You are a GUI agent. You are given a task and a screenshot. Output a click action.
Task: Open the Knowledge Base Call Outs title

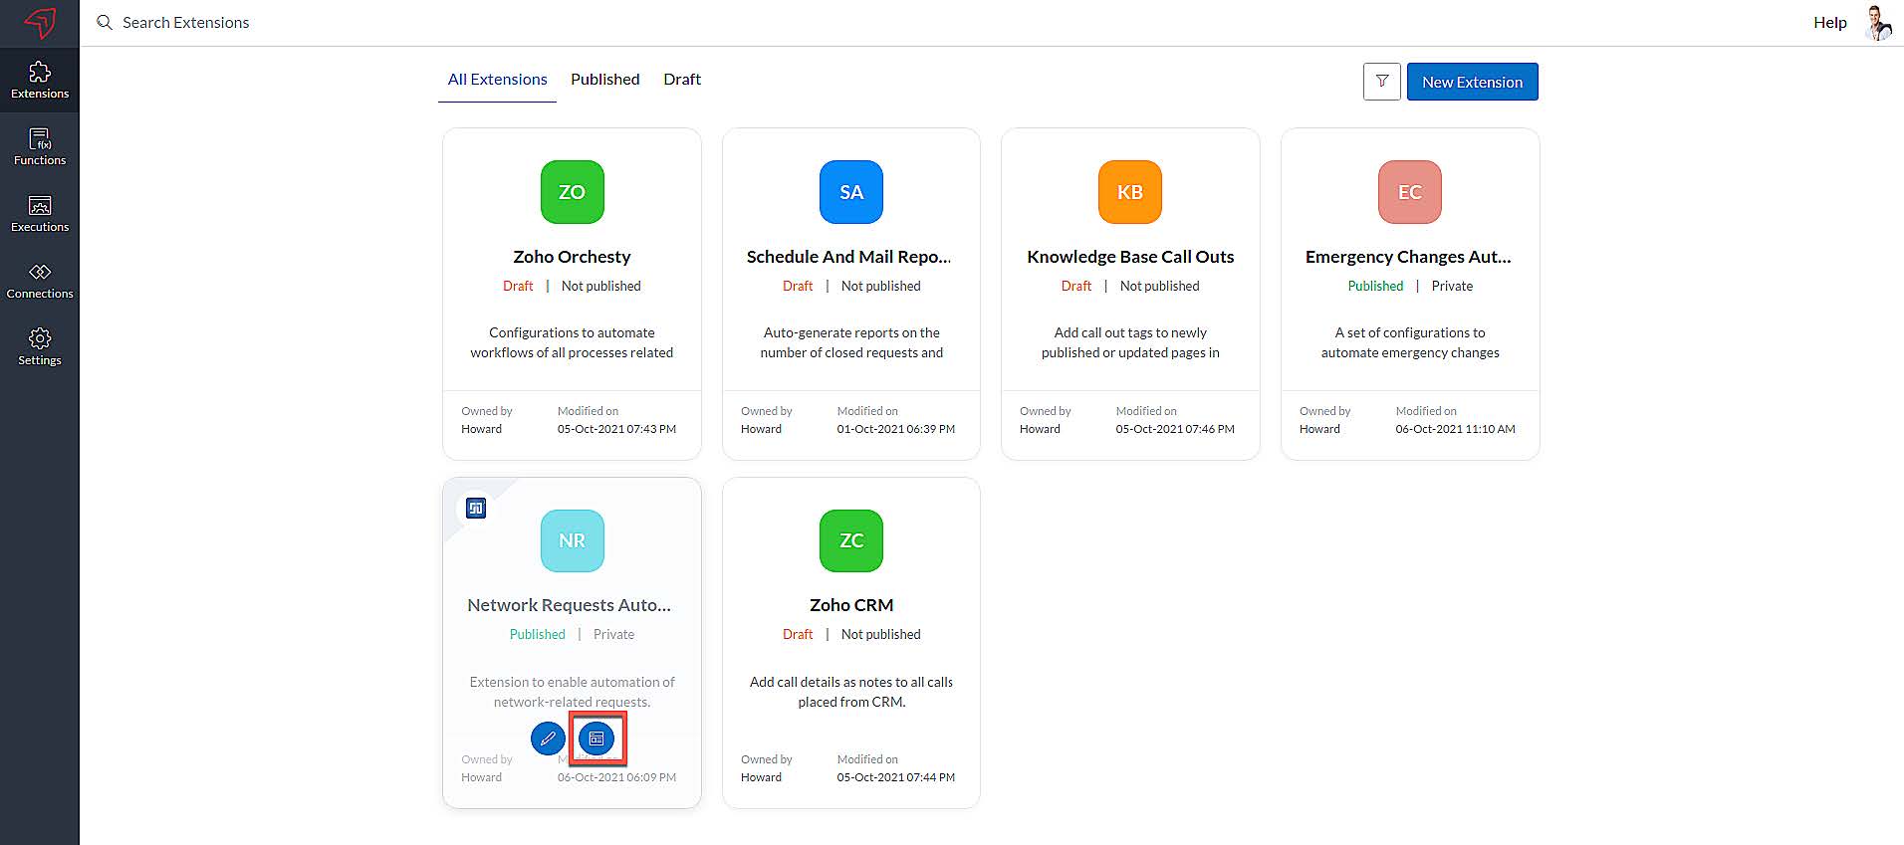1130,257
